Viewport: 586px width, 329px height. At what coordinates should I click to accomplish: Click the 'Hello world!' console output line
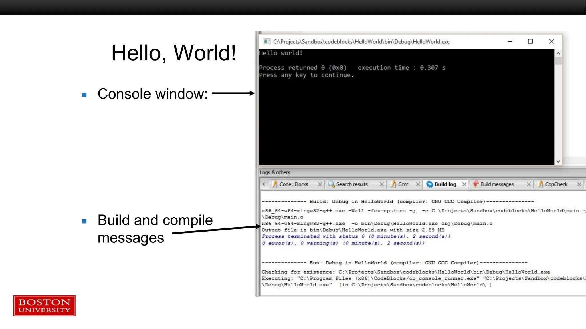tap(280, 53)
